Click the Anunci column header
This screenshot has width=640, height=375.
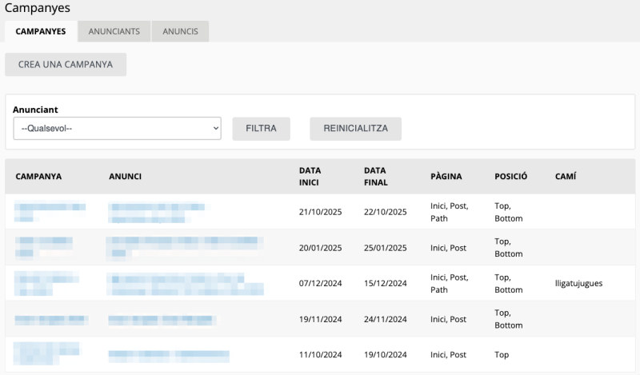125,176
